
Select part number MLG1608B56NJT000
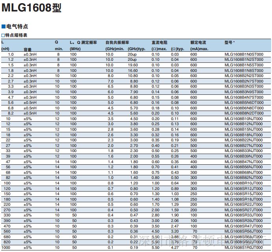click(244, 167)
